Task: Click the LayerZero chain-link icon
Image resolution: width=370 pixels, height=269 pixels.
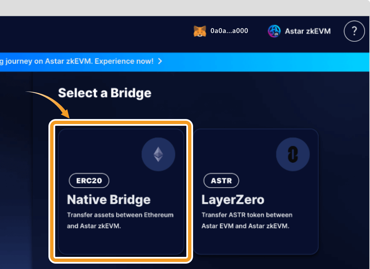Action: click(293, 154)
